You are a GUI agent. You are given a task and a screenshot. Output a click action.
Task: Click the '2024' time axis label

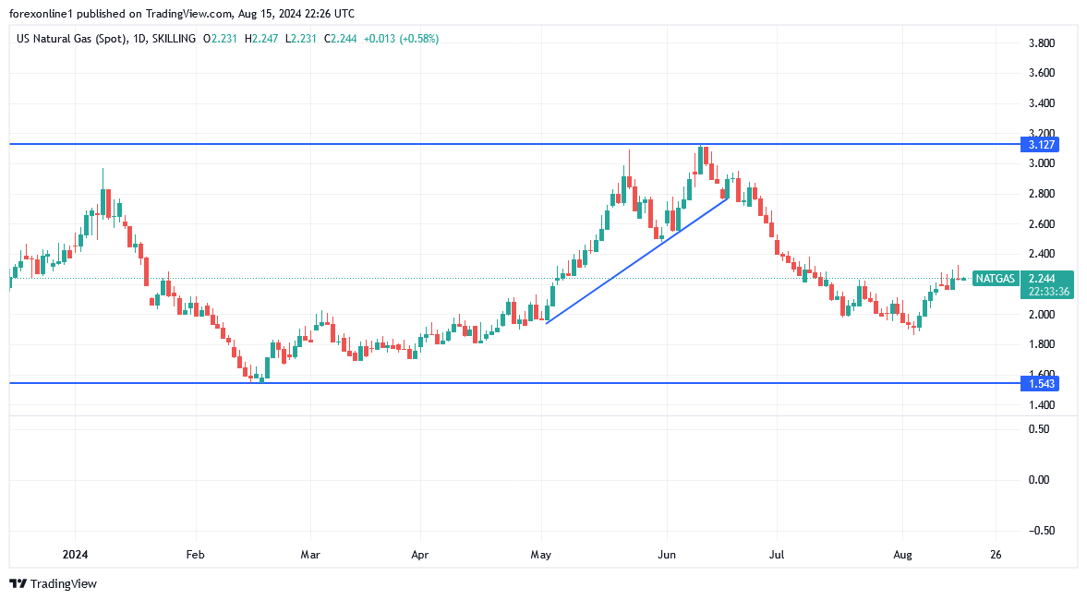click(x=75, y=555)
